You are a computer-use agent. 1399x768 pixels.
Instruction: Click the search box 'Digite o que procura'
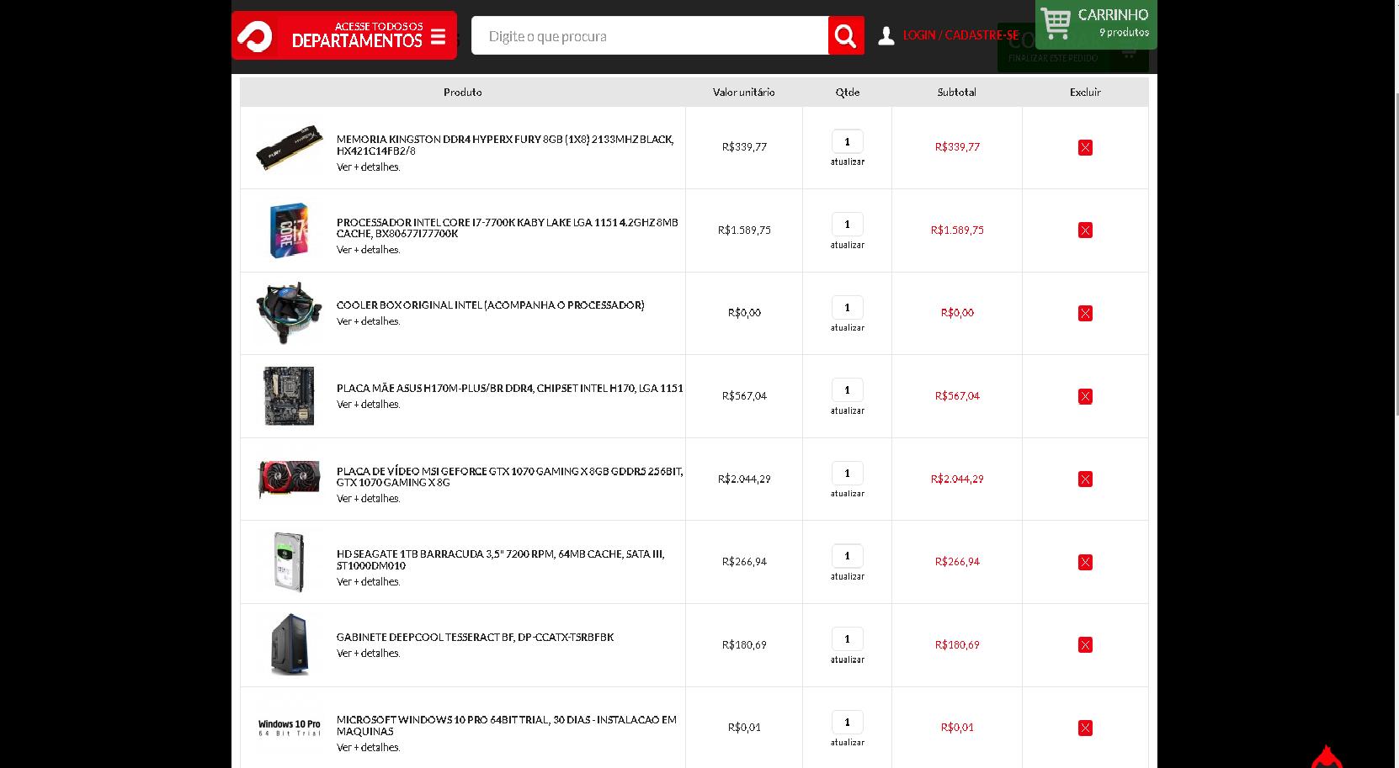[x=650, y=36]
